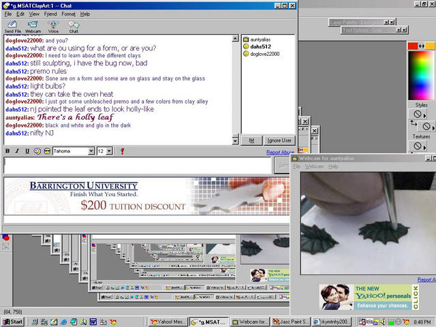Swap styles using the bent arrow icon

point(414,123)
